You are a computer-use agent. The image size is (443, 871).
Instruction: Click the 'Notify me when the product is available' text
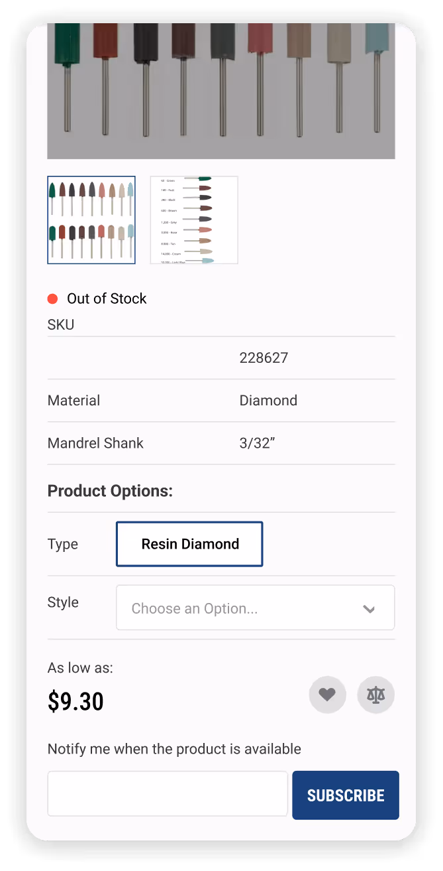(173, 748)
